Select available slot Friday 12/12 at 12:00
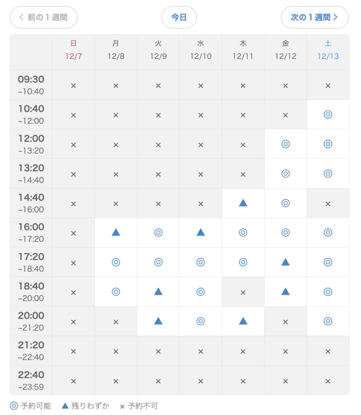The image size is (361, 415). pos(285,144)
